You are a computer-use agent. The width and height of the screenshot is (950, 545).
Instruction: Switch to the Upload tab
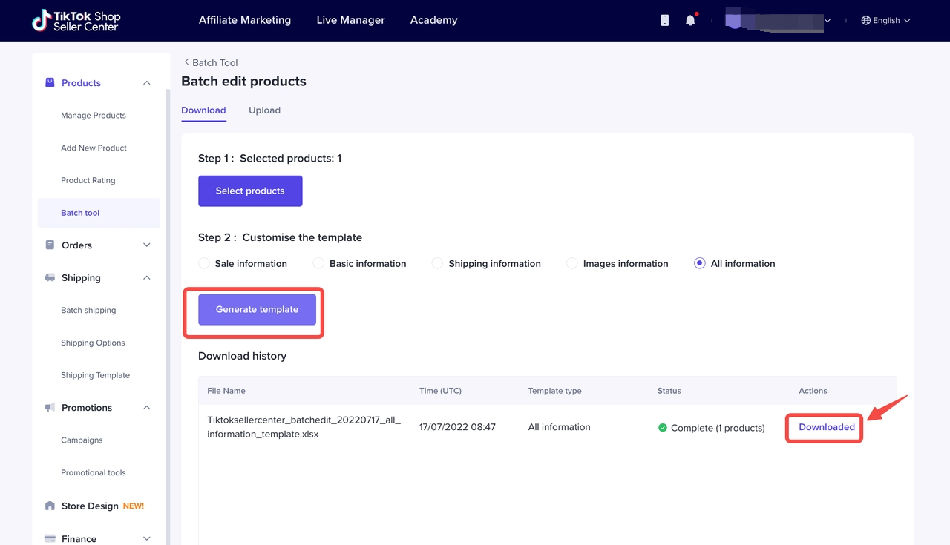(x=264, y=110)
